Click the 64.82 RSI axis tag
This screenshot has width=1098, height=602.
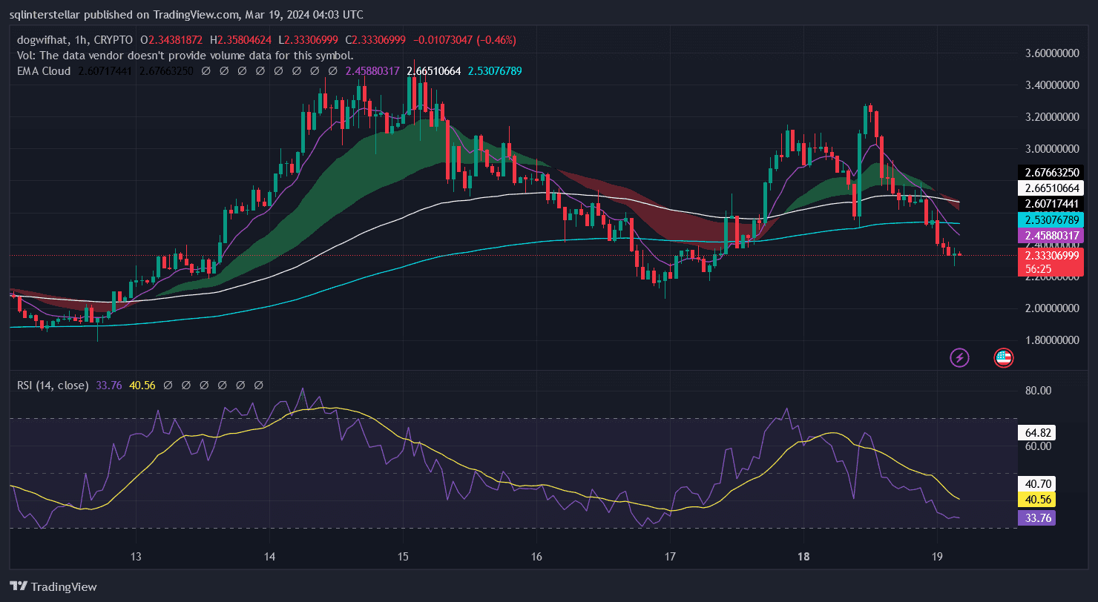point(1038,432)
